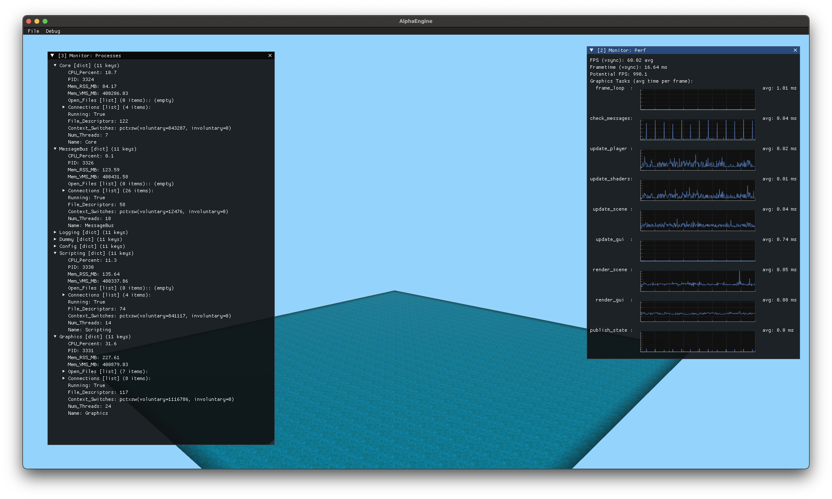Image resolution: width=832 pixels, height=499 pixels.
Task: Close the Monitor: Perf panel
Action: (x=795, y=50)
